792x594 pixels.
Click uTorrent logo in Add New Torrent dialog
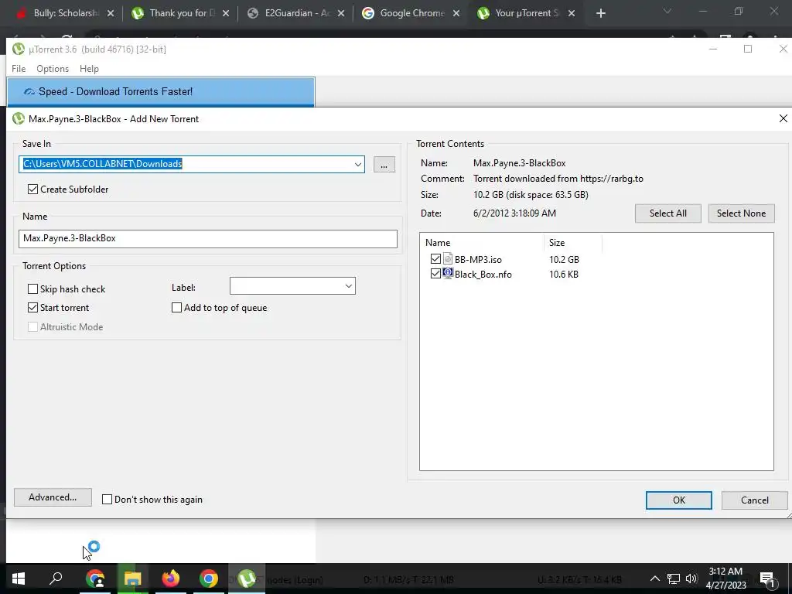(19, 118)
